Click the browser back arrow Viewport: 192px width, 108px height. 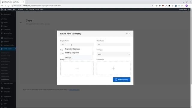tap(2, 6)
